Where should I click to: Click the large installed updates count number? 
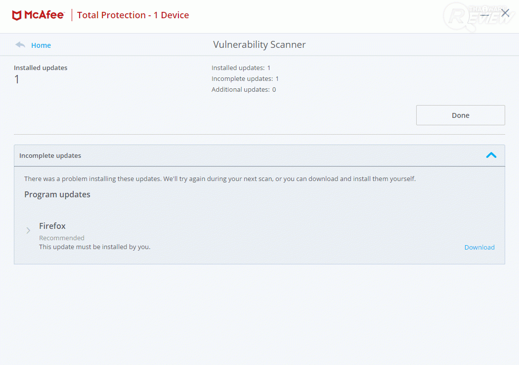[x=17, y=79]
